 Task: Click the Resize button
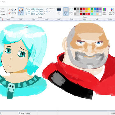tap(3, 11)
